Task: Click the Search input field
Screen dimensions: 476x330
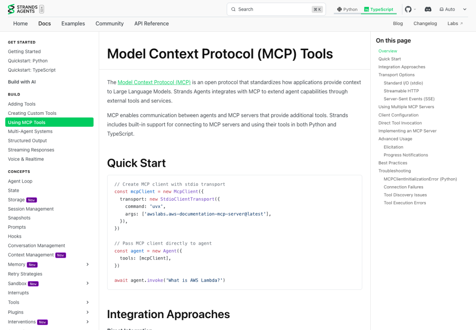Action: (276, 9)
